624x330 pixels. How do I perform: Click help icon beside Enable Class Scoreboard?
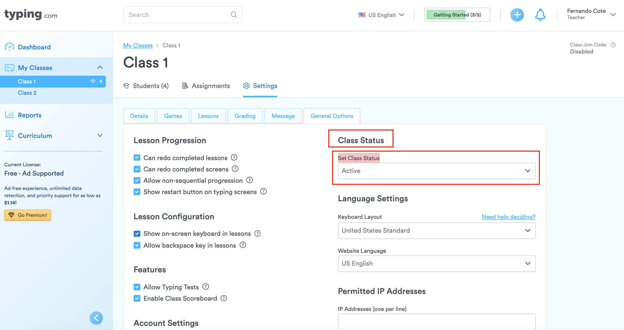(224, 298)
